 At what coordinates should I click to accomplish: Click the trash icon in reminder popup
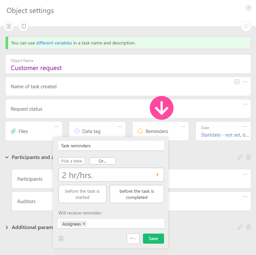click(61, 238)
